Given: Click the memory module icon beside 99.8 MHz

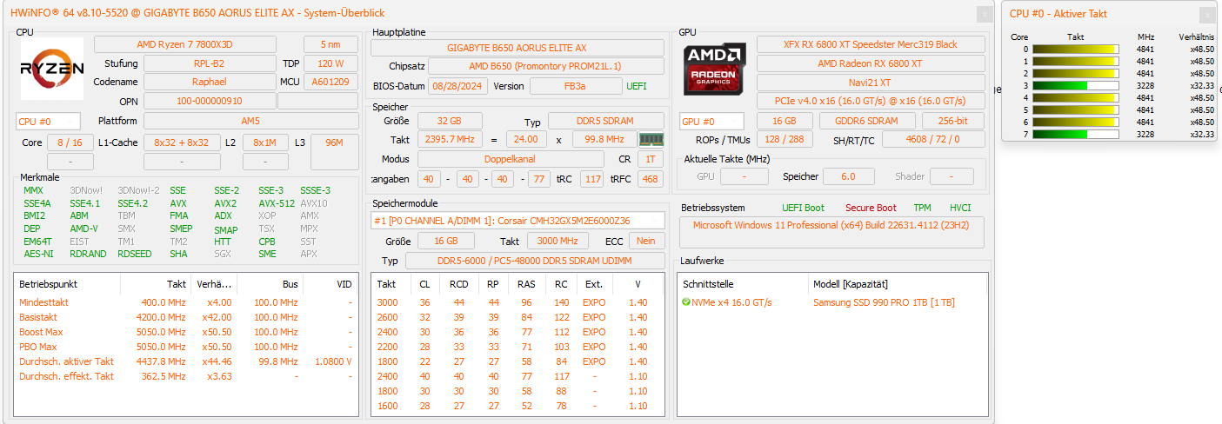Looking at the screenshot, I should [651, 139].
